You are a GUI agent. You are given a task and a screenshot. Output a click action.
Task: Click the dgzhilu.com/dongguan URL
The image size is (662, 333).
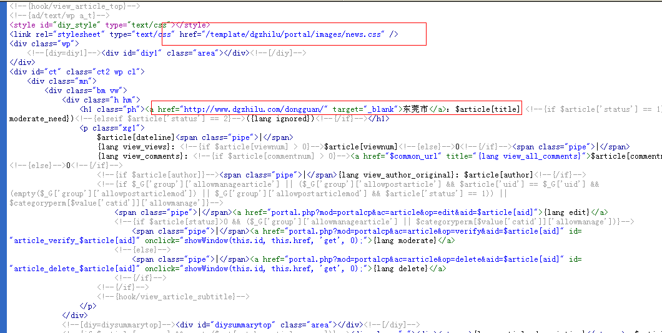[x=254, y=109]
